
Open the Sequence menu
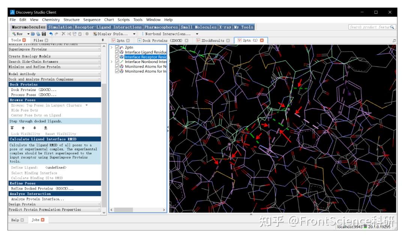point(92,20)
